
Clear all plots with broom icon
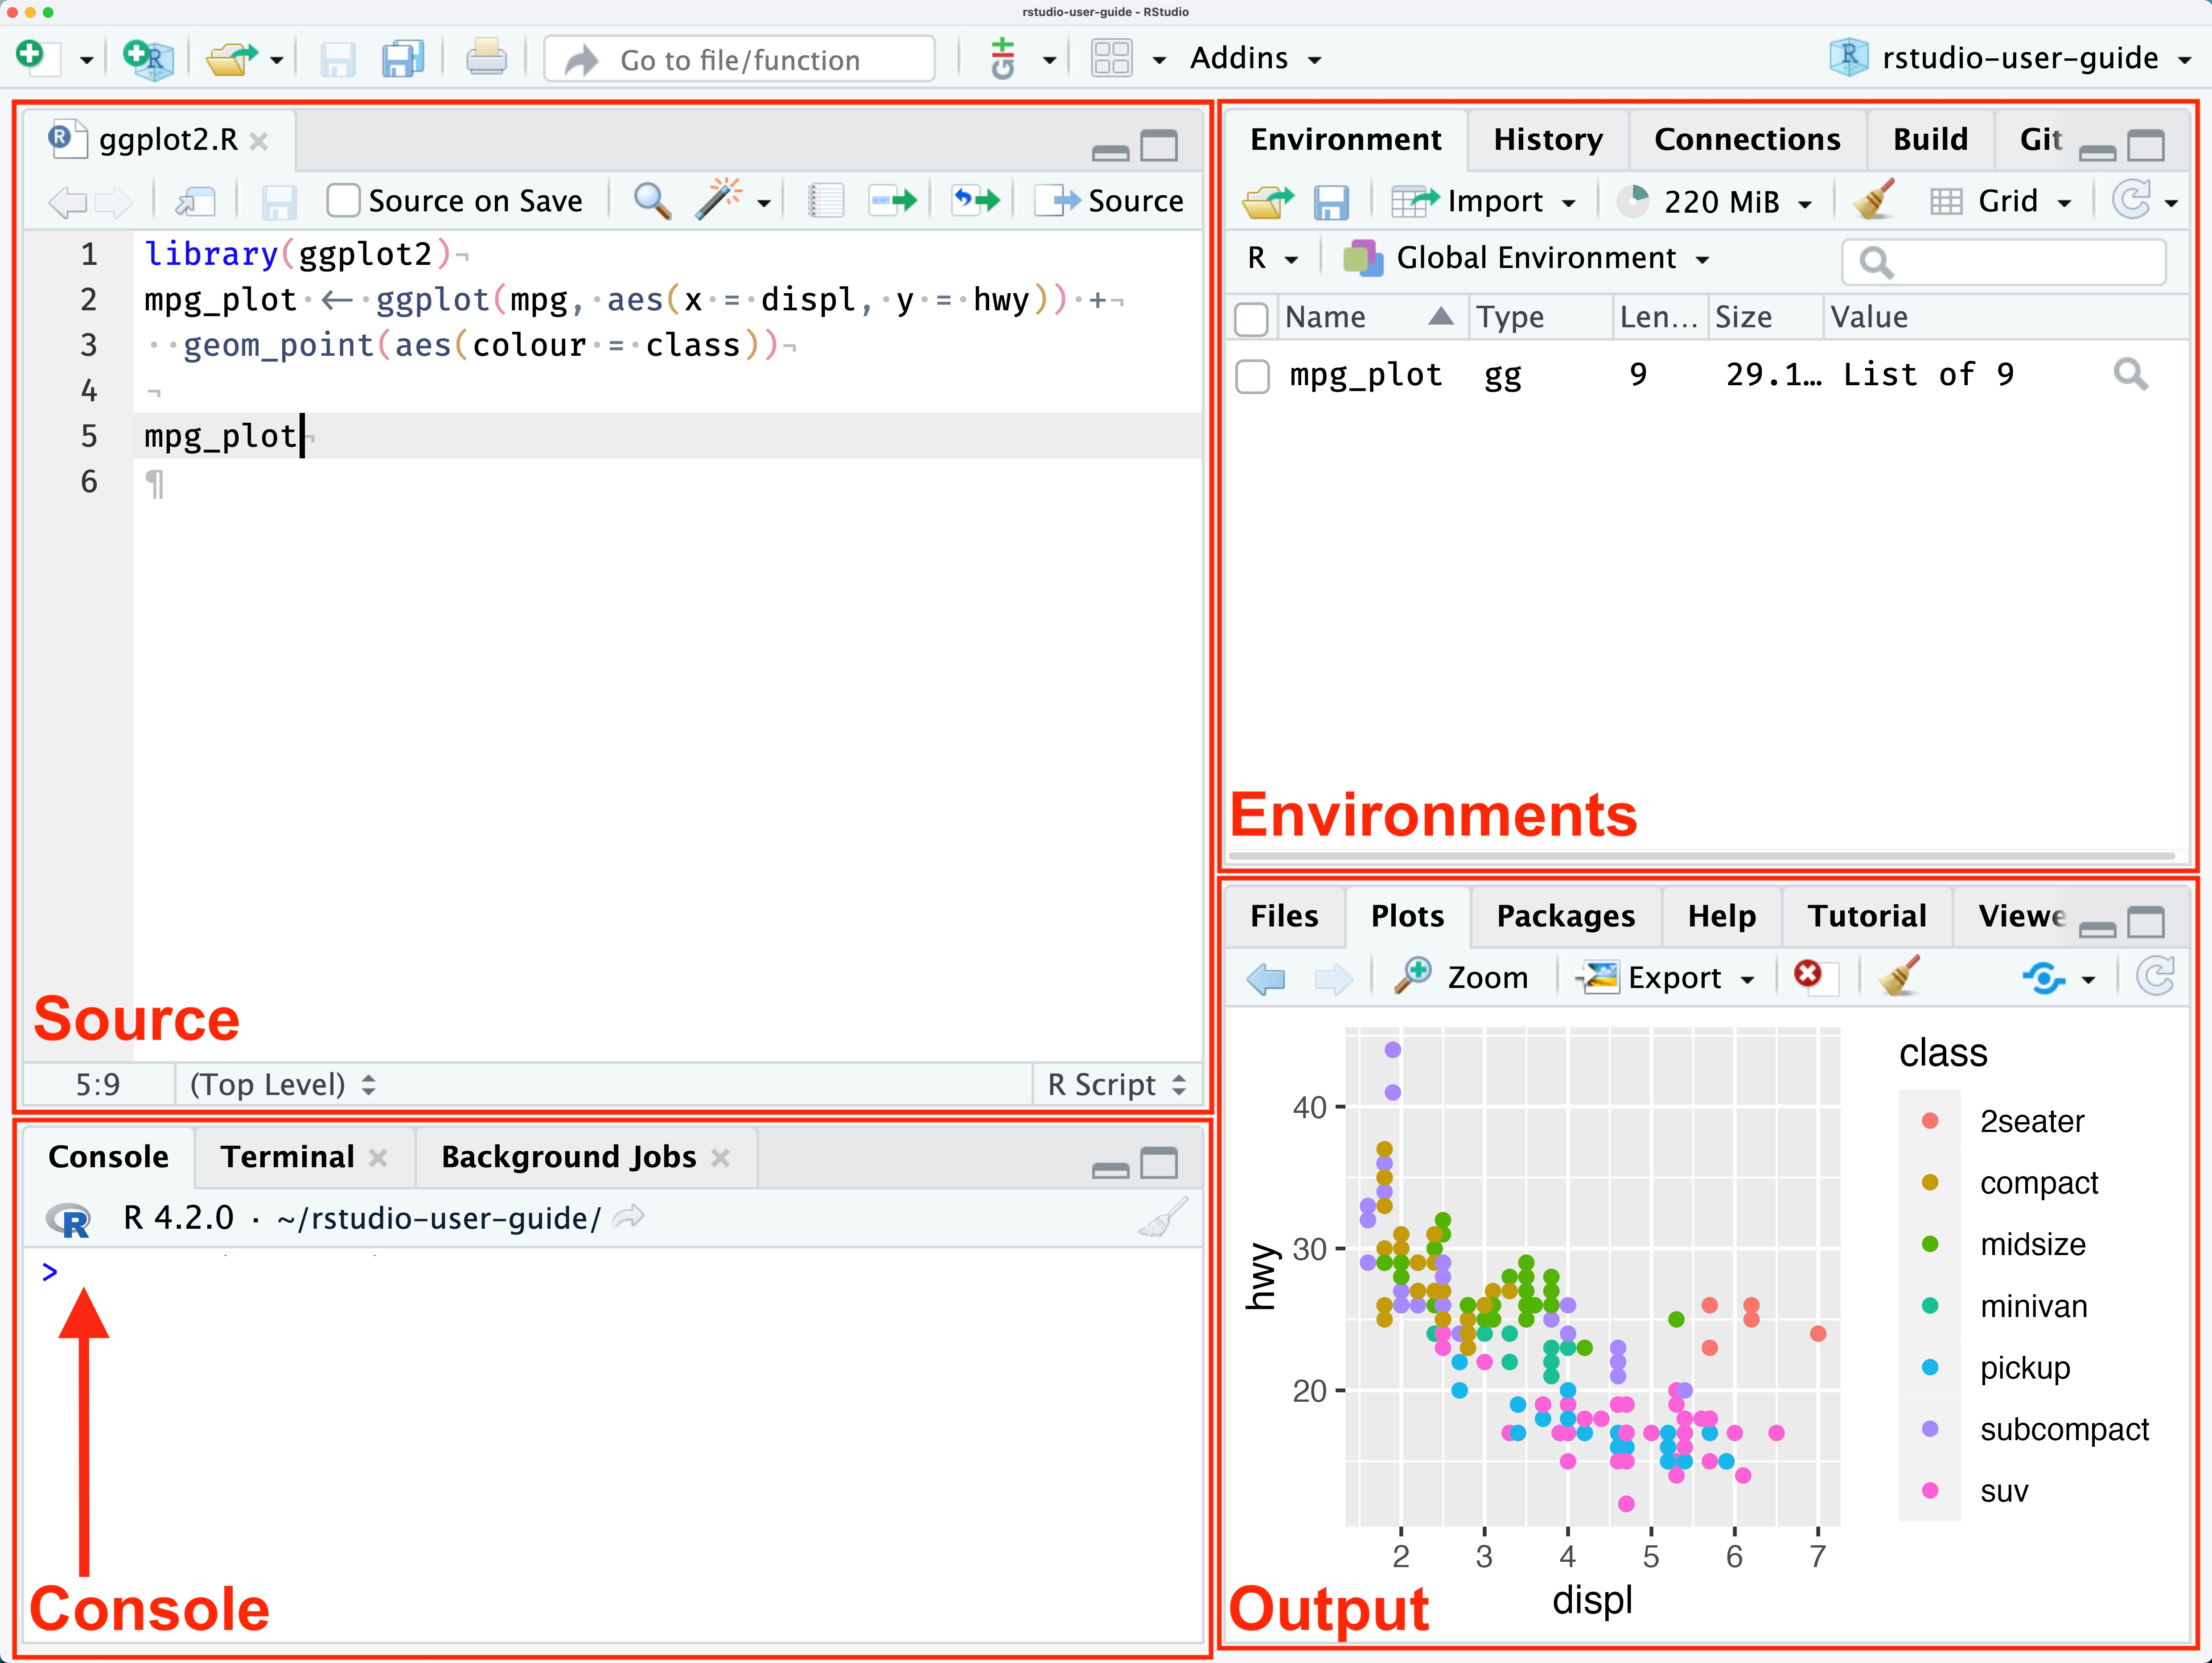pos(1899,975)
